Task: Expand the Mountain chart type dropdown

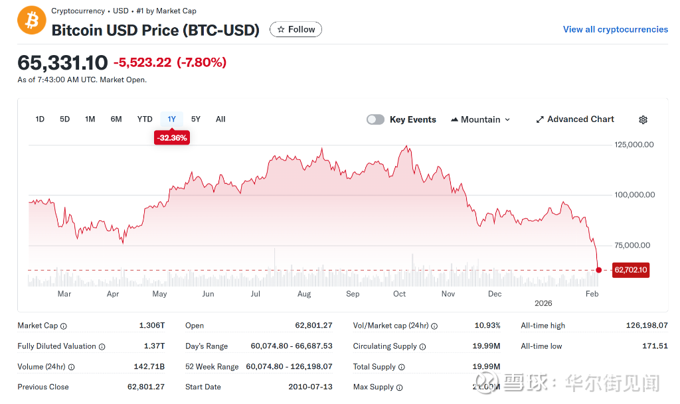Action: pos(480,120)
